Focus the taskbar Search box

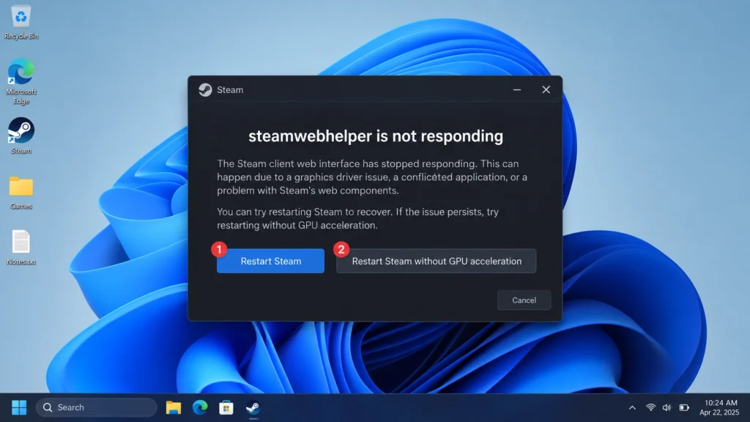97,407
